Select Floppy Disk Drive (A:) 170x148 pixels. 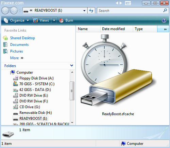point(36,78)
